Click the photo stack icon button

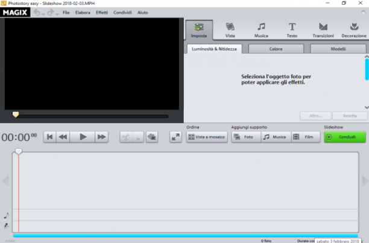[152, 137]
